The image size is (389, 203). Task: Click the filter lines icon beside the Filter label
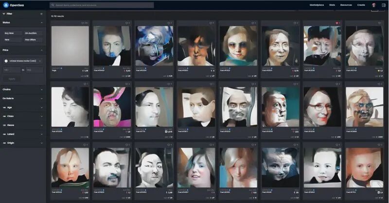[4, 14]
